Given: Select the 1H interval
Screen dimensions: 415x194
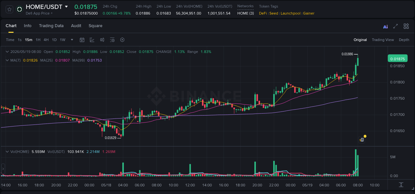Looking at the screenshot, I should point(38,40).
